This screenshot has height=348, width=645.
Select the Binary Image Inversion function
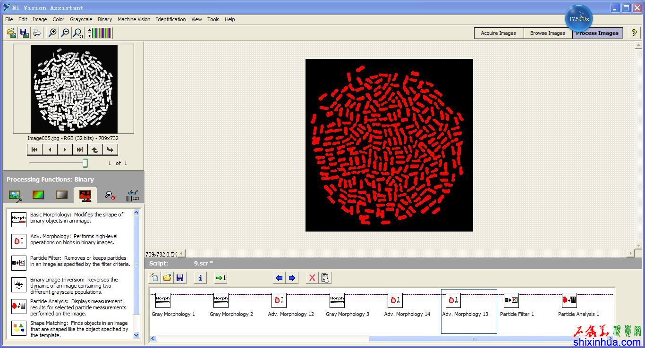19,284
